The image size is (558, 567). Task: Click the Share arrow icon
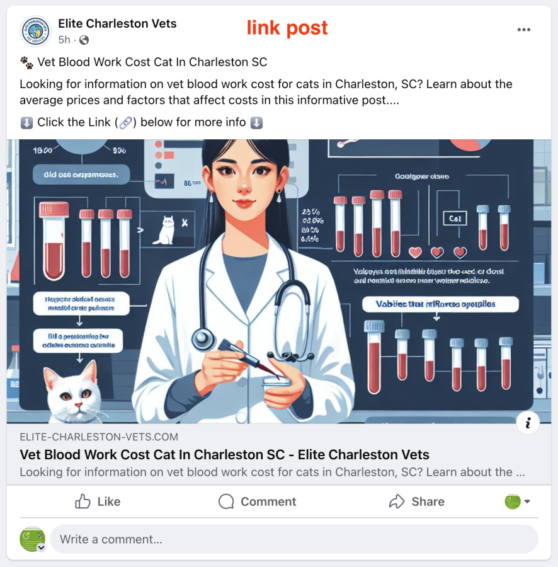click(397, 501)
